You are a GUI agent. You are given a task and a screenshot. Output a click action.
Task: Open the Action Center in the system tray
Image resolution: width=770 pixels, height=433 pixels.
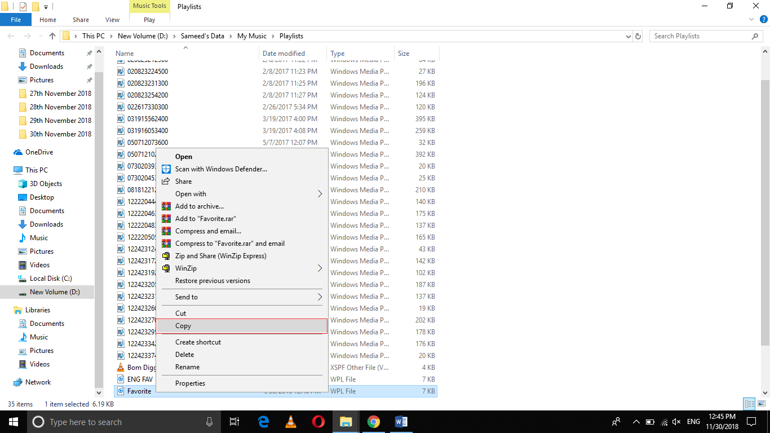click(x=751, y=421)
